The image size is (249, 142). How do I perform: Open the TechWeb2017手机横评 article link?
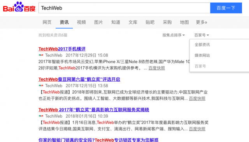click(x=62, y=49)
